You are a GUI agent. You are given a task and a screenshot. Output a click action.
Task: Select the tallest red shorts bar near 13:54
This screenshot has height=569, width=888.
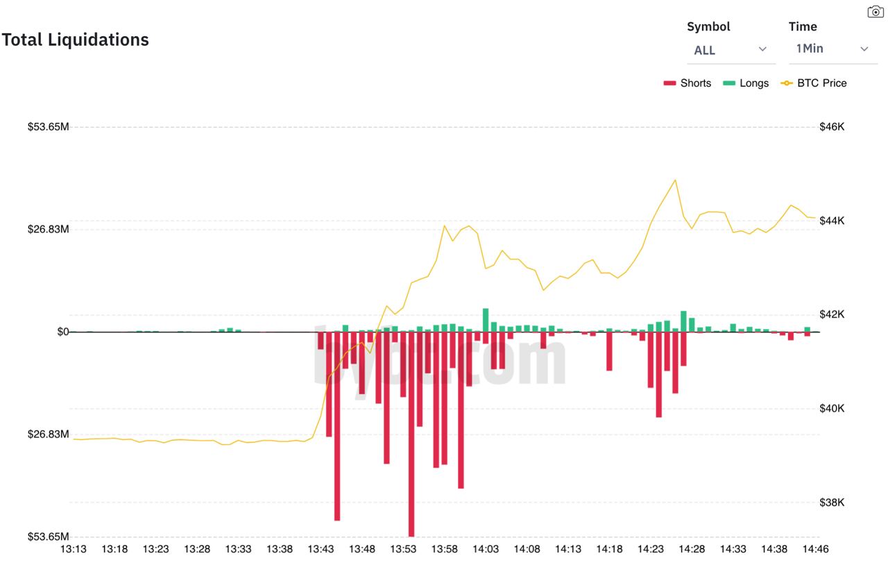pos(411,434)
